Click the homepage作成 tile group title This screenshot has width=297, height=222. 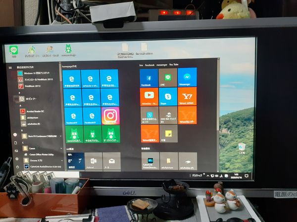coord(69,67)
